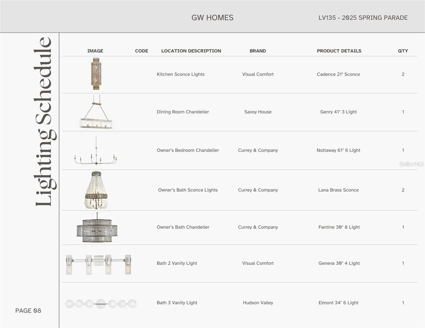Select the GW HOMES header title
This screenshot has height=328, width=425.
click(212, 17)
